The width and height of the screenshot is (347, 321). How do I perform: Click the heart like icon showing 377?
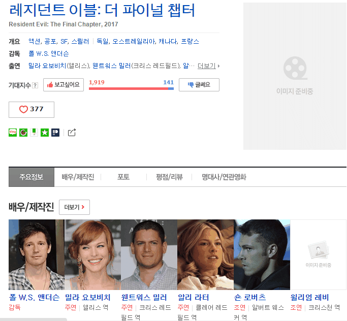pyautogui.click(x=31, y=110)
